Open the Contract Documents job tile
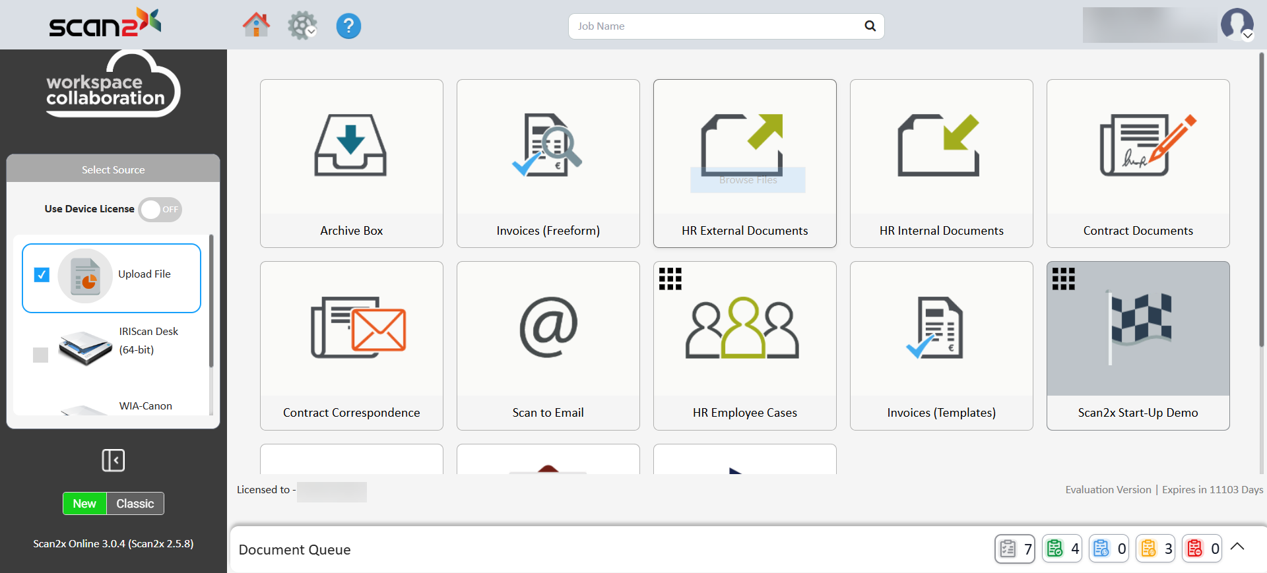This screenshot has width=1267, height=573. pyautogui.click(x=1138, y=164)
